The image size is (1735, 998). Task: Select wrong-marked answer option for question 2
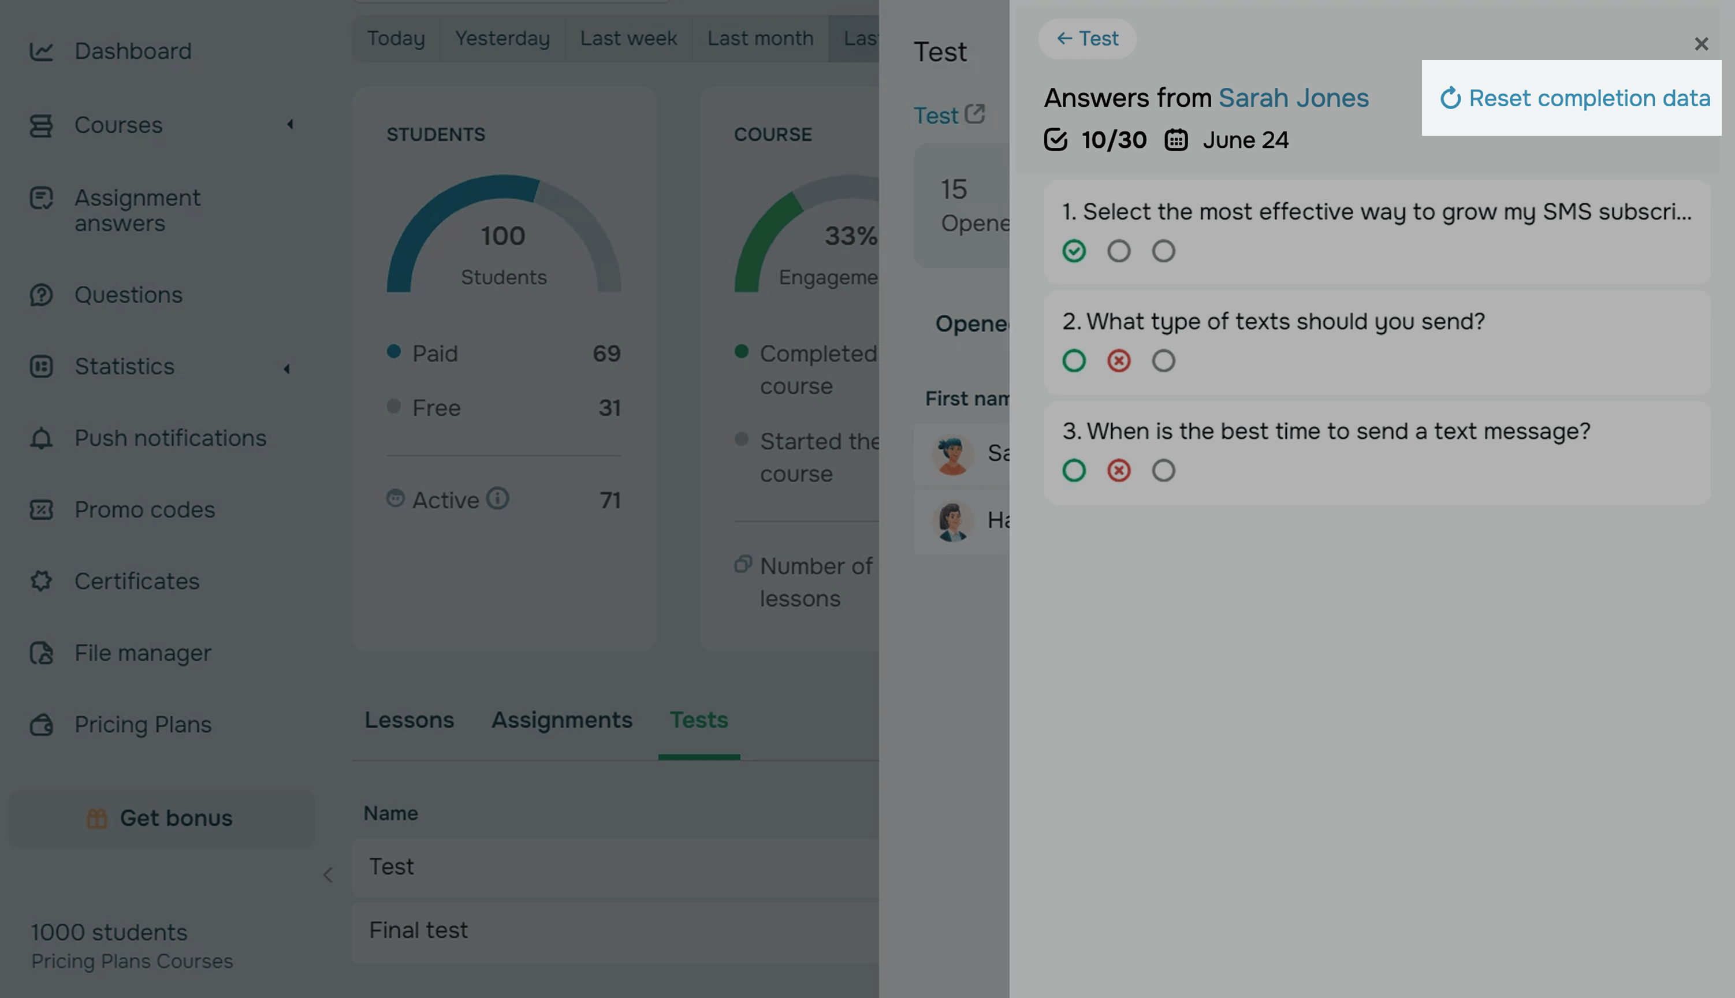[x=1118, y=361]
